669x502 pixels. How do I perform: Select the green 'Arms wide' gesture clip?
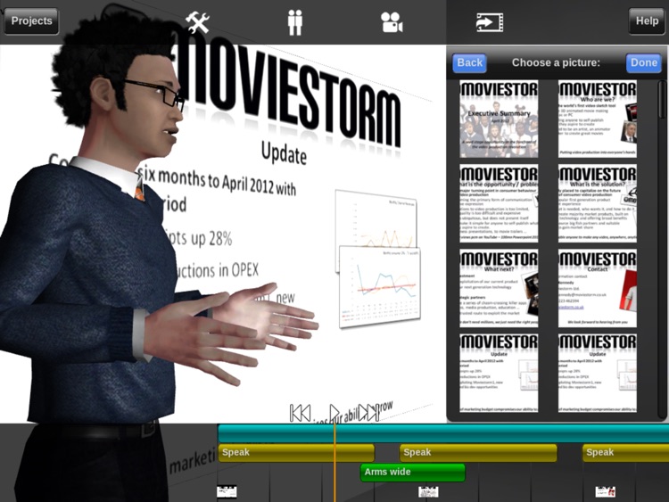[x=413, y=473]
